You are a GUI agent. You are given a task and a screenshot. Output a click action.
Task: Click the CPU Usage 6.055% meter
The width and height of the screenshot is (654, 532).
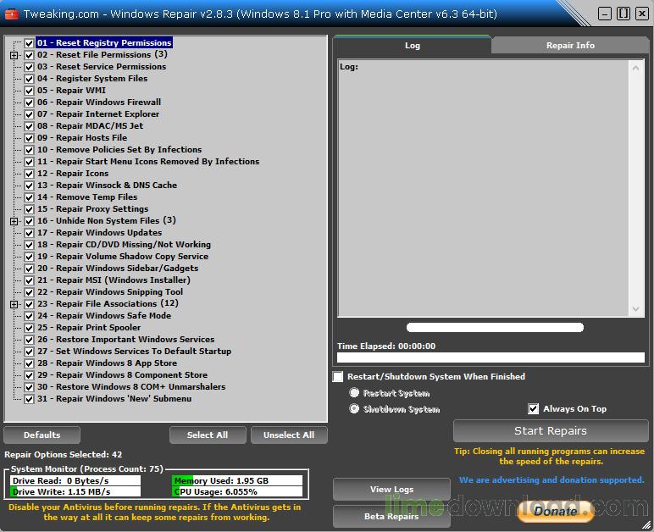coord(237,492)
